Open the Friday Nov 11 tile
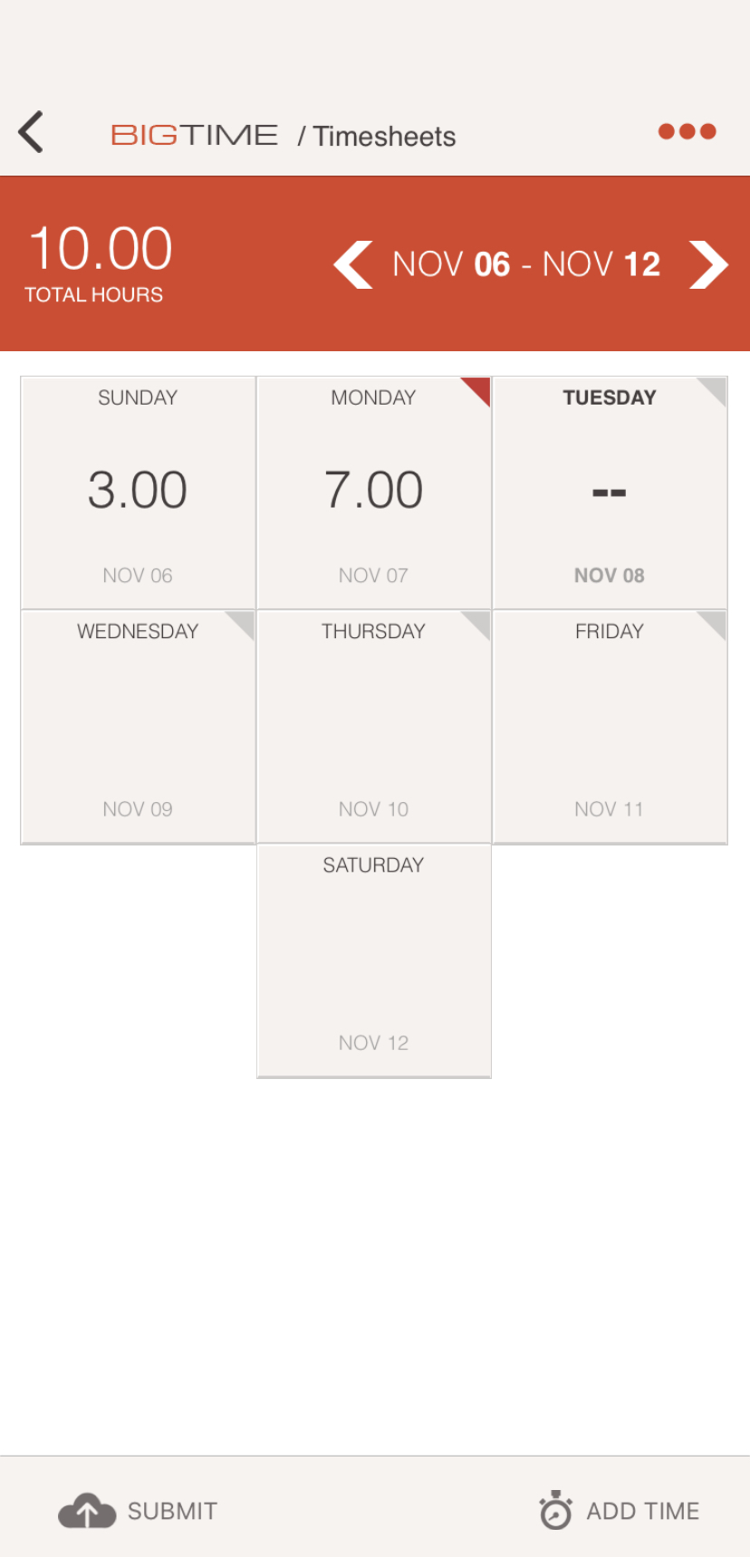The image size is (750, 1557). 609,726
